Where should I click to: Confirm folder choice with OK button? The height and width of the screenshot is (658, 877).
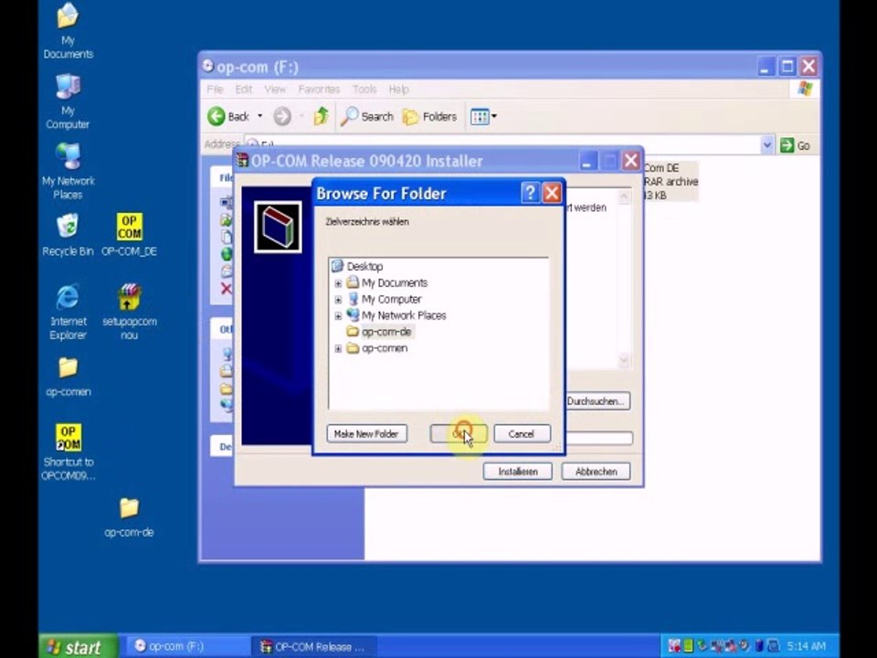point(458,433)
